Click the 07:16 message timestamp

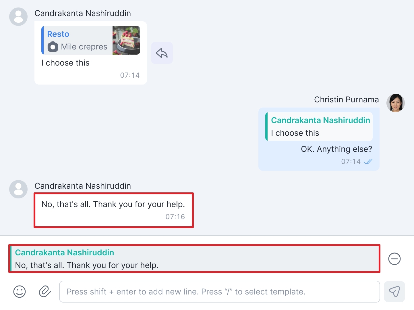pyautogui.click(x=175, y=217)
